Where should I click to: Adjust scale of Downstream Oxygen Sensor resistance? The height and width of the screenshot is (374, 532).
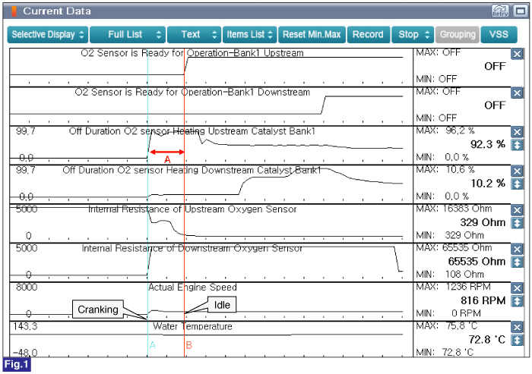517,262
